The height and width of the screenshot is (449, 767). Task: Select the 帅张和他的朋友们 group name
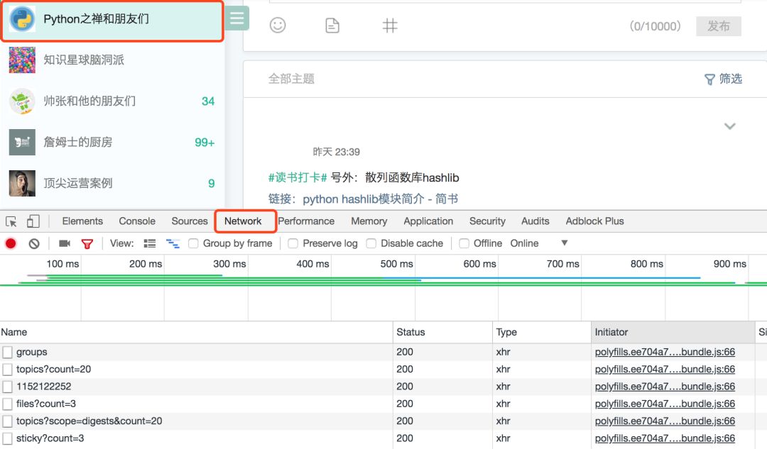(89, 101)
